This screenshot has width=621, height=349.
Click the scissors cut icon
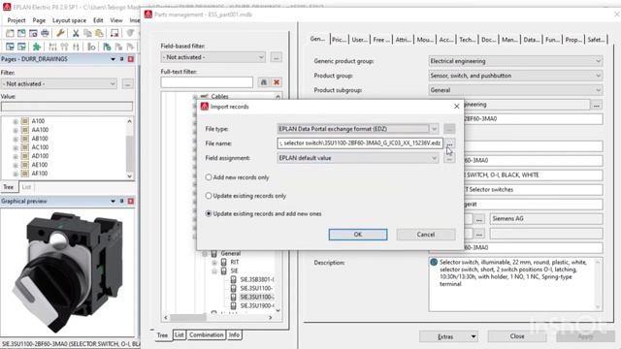click(76, 33)
